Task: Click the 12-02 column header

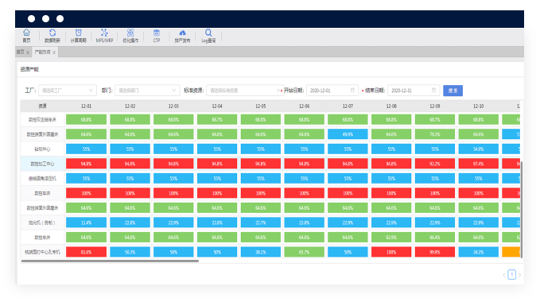Action: (x=130, y=106)
